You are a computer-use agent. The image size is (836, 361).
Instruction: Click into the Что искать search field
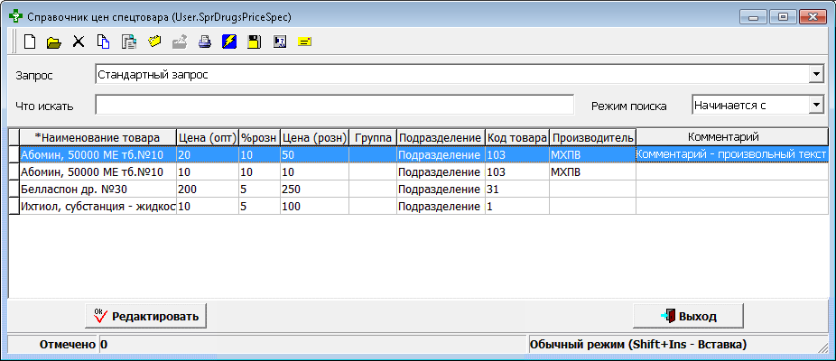tap(334, 106)
